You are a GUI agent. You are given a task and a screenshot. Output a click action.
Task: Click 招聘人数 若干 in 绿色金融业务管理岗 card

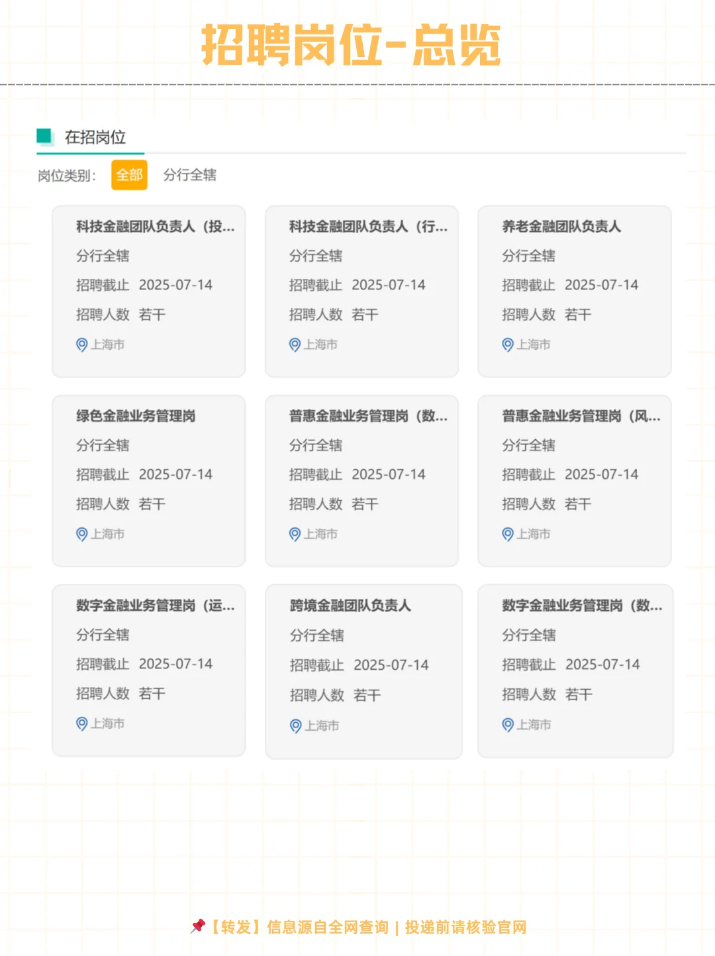[120, 504]
